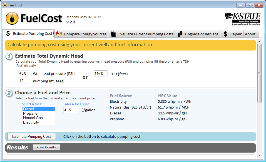Open the About tab

click(x=251, y=34)
